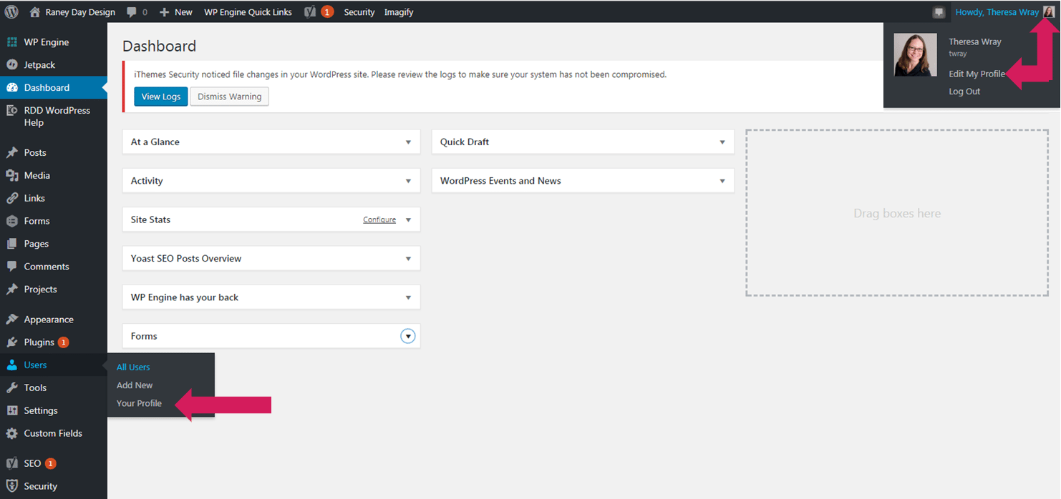Viewport: 1061px width, 499px height.
Task: Click the WordPress logo in the admin bar
Action: (x=11, y=11)
